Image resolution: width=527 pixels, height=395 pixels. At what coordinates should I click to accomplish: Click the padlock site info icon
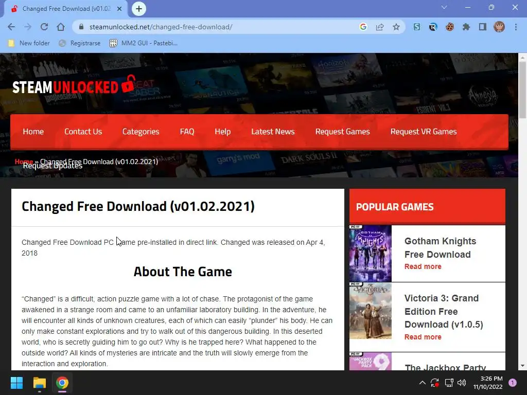[x=81, y=27]
